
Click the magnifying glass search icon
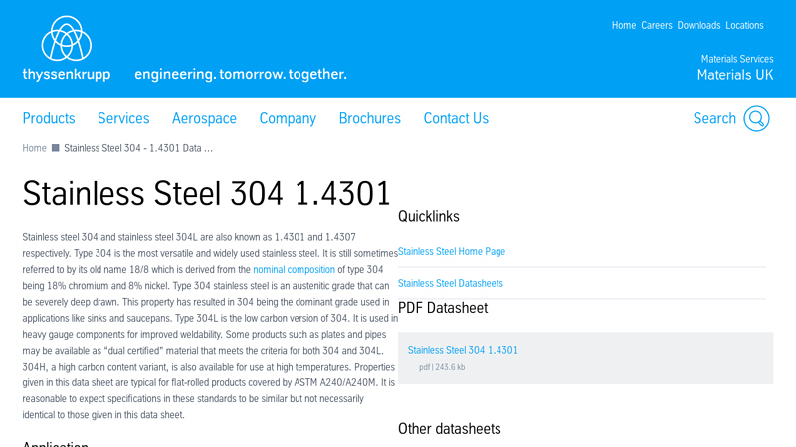pyautogui.click(x=756, y=119)
